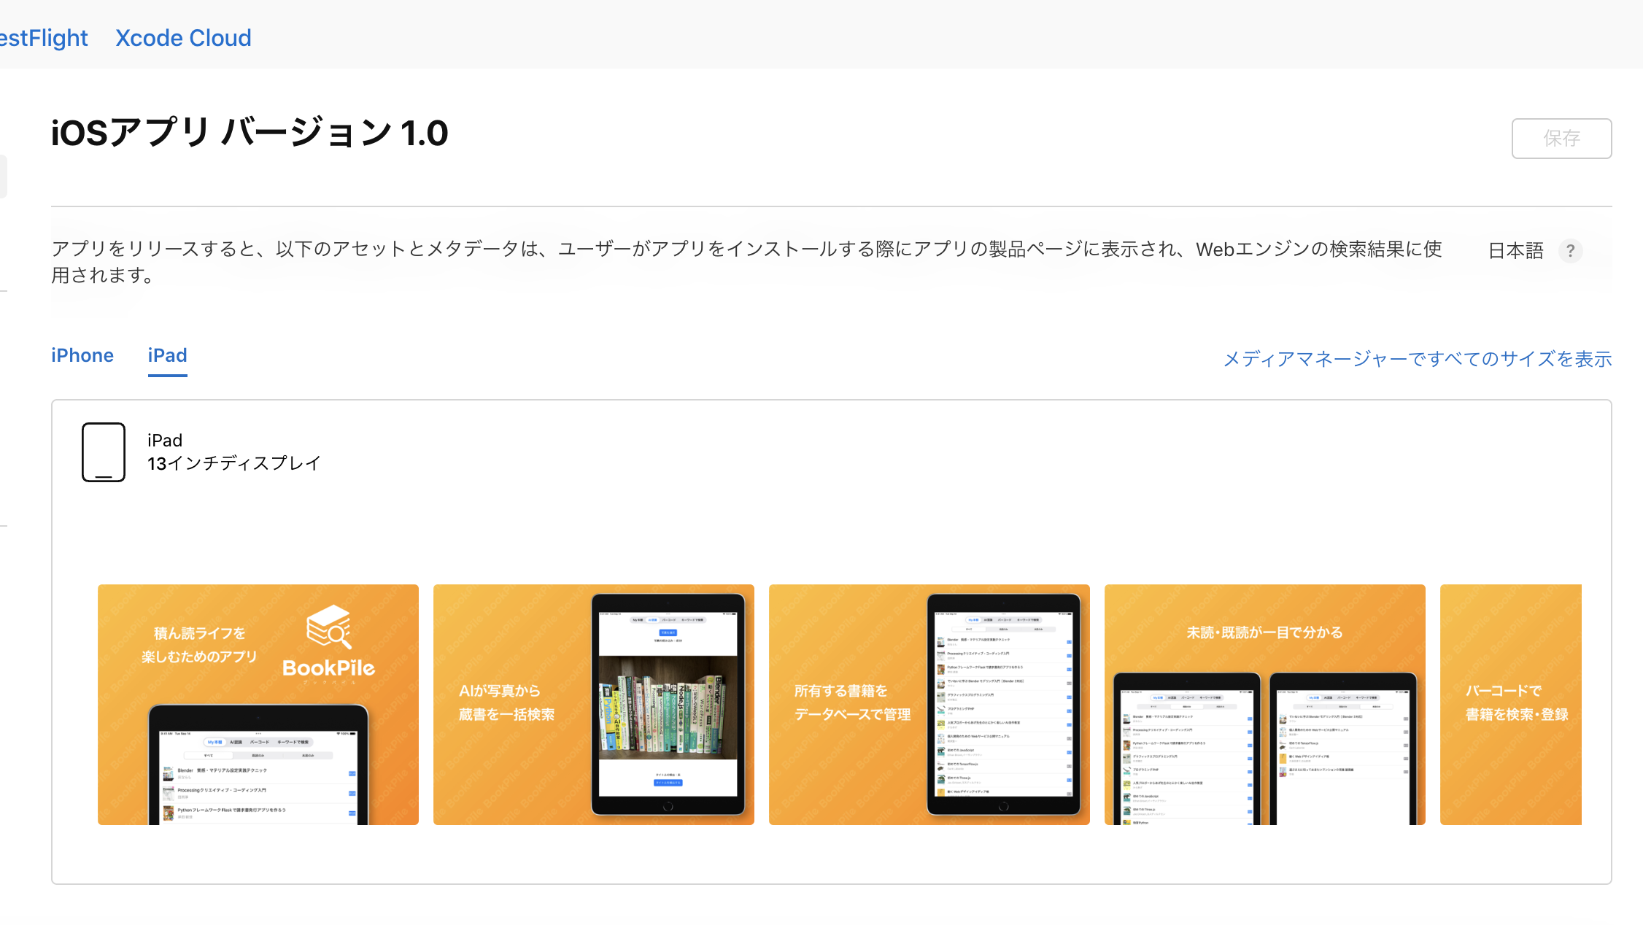Viewport: 1643px width, 925px height.
Task: Expand the partially visible sidebar item on the left edge
Action: pos(3,176)
